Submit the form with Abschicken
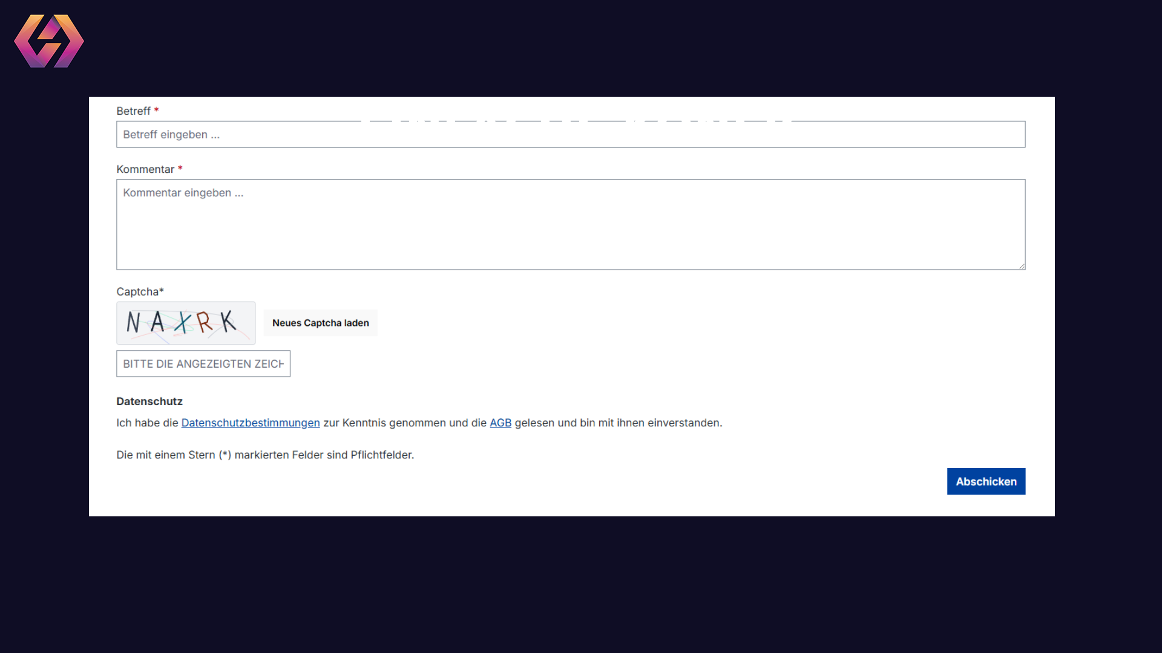The height and width of the screenshot is (653, 1162). pos(986,481)
